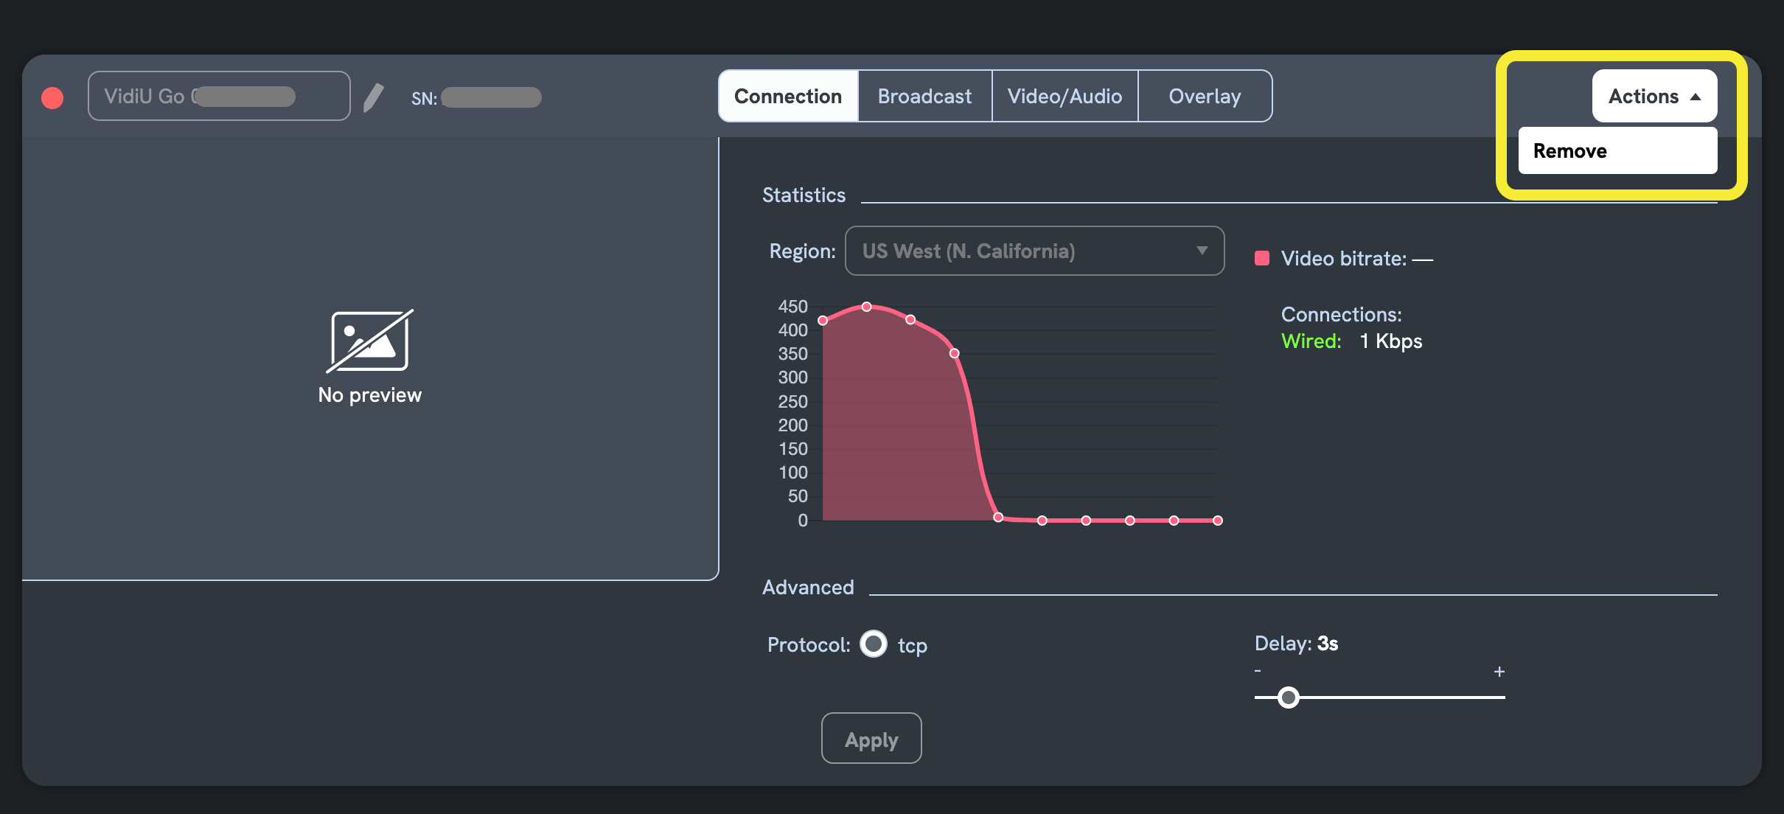Viewport: 1784px width, 814px height.
Task: Click Apply to save connection settings
Action: 871,738
